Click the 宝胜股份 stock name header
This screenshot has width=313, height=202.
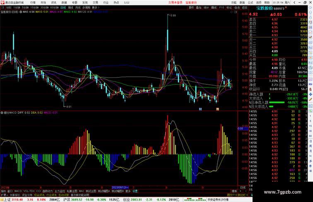tap(265, 8)
